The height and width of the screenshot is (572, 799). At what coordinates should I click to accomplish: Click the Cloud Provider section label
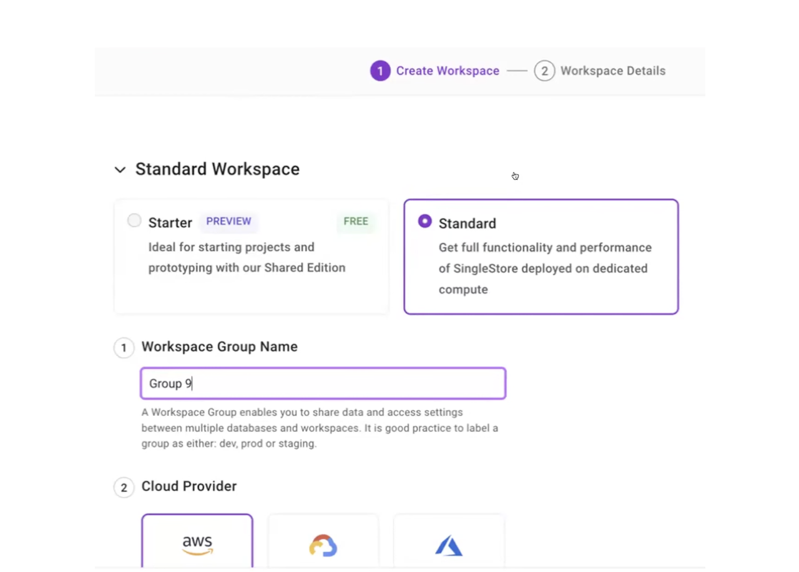click(189, 486)
